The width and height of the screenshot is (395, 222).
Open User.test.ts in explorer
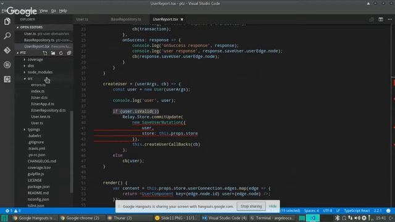[x=41, y=117]
